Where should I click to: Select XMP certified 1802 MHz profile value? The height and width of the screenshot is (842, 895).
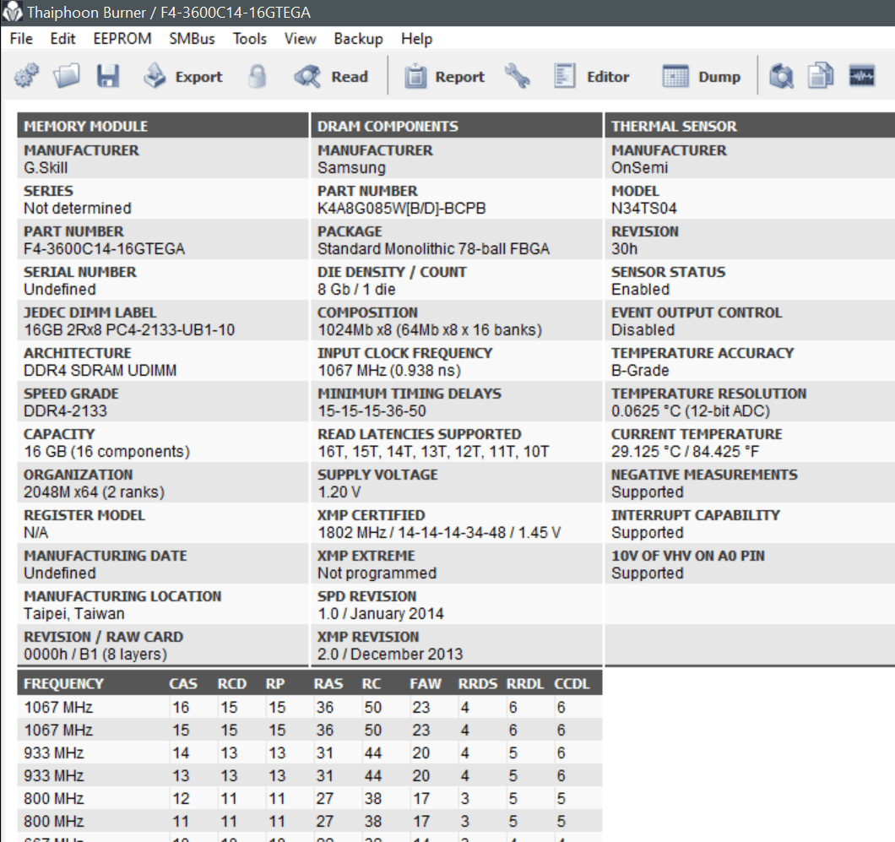point(439,533)
